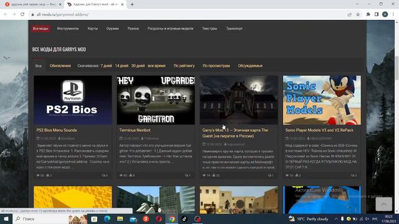Open Terminus Nextbot title link
The width and height of the screenshot is (399, 224).
pyautogui.click(x=135, y=130)
